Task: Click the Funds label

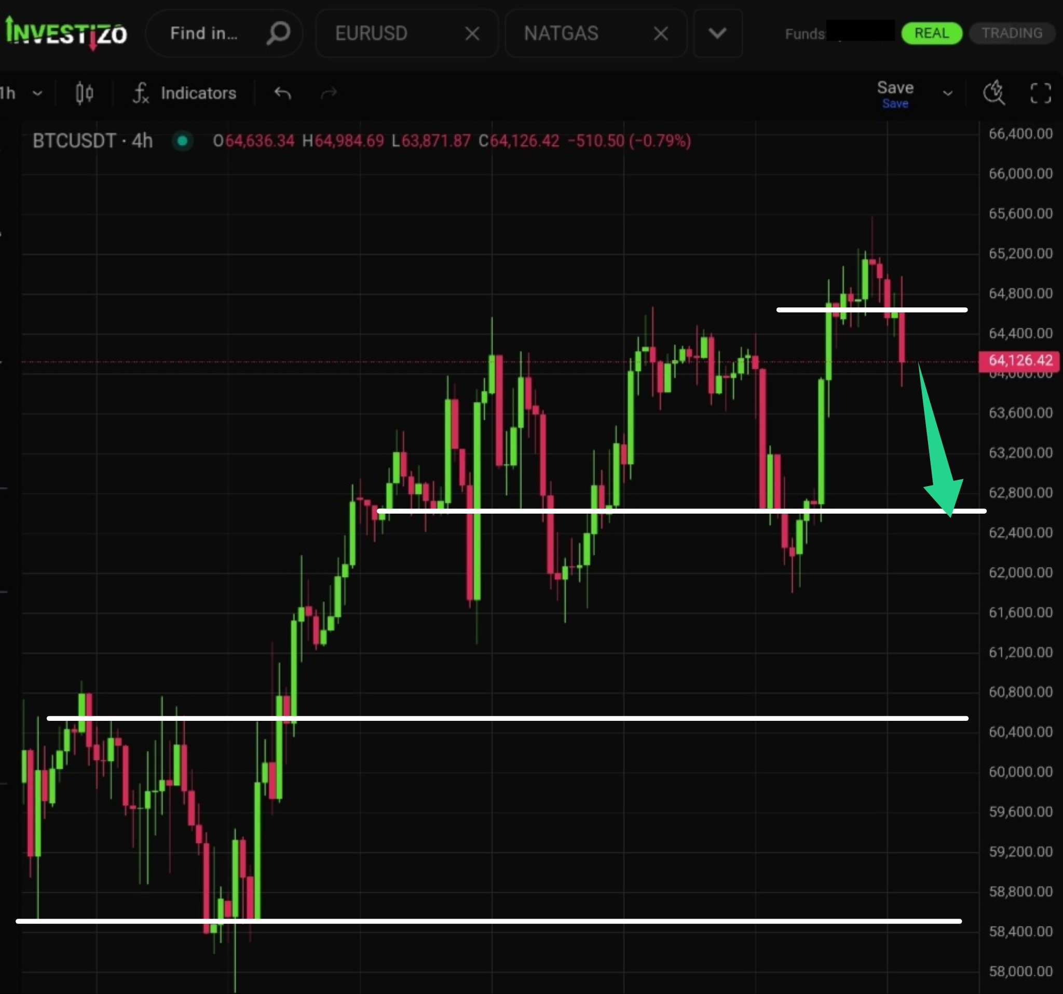Action: pyautogui.click(x=805, y=34)
